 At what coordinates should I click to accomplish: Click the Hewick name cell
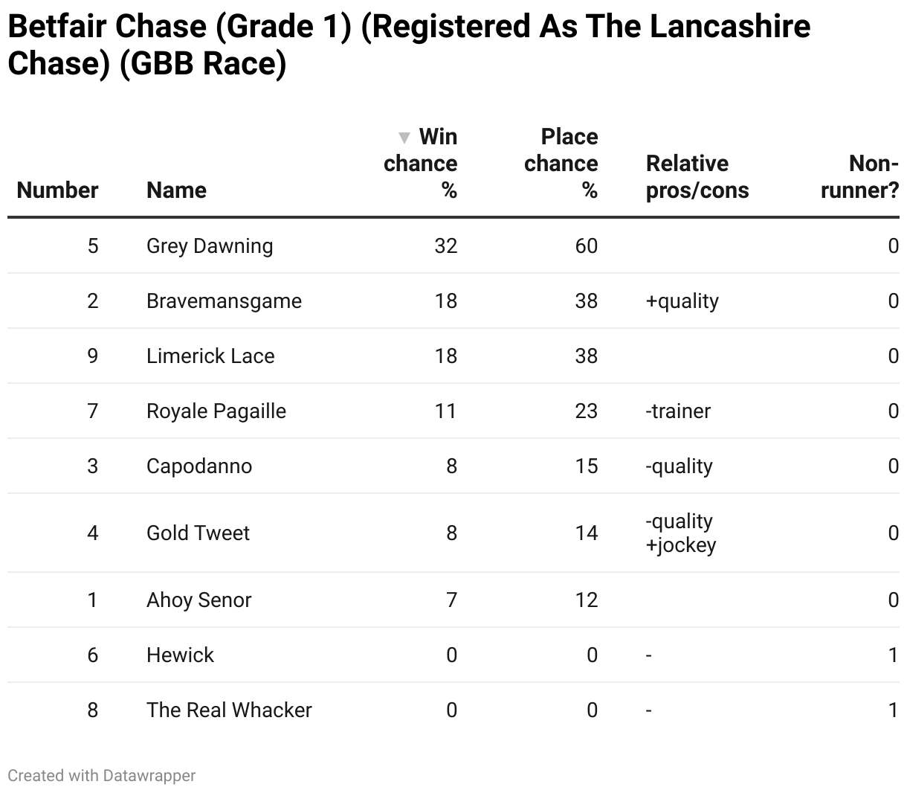click(180, 655)
